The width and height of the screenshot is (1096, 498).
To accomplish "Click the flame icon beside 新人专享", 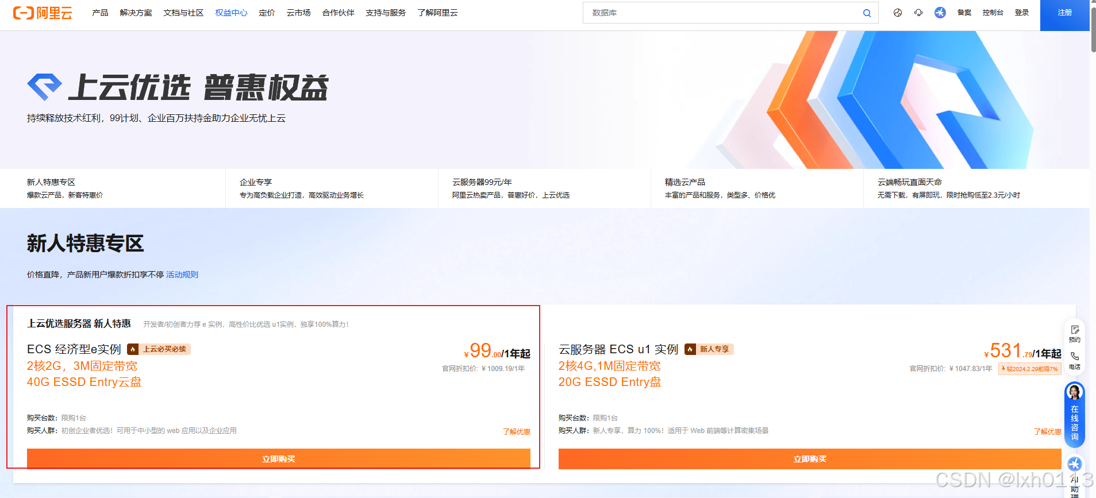I will (x=690, y=349).
